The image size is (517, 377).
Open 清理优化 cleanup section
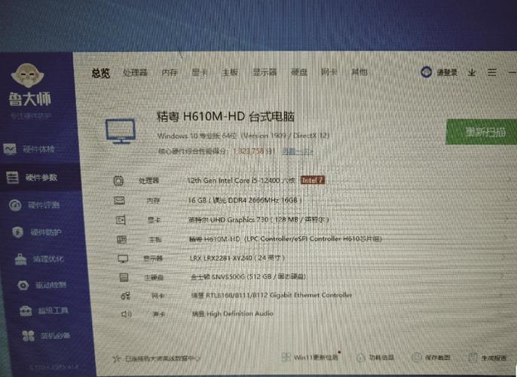(x=39, y=259)
